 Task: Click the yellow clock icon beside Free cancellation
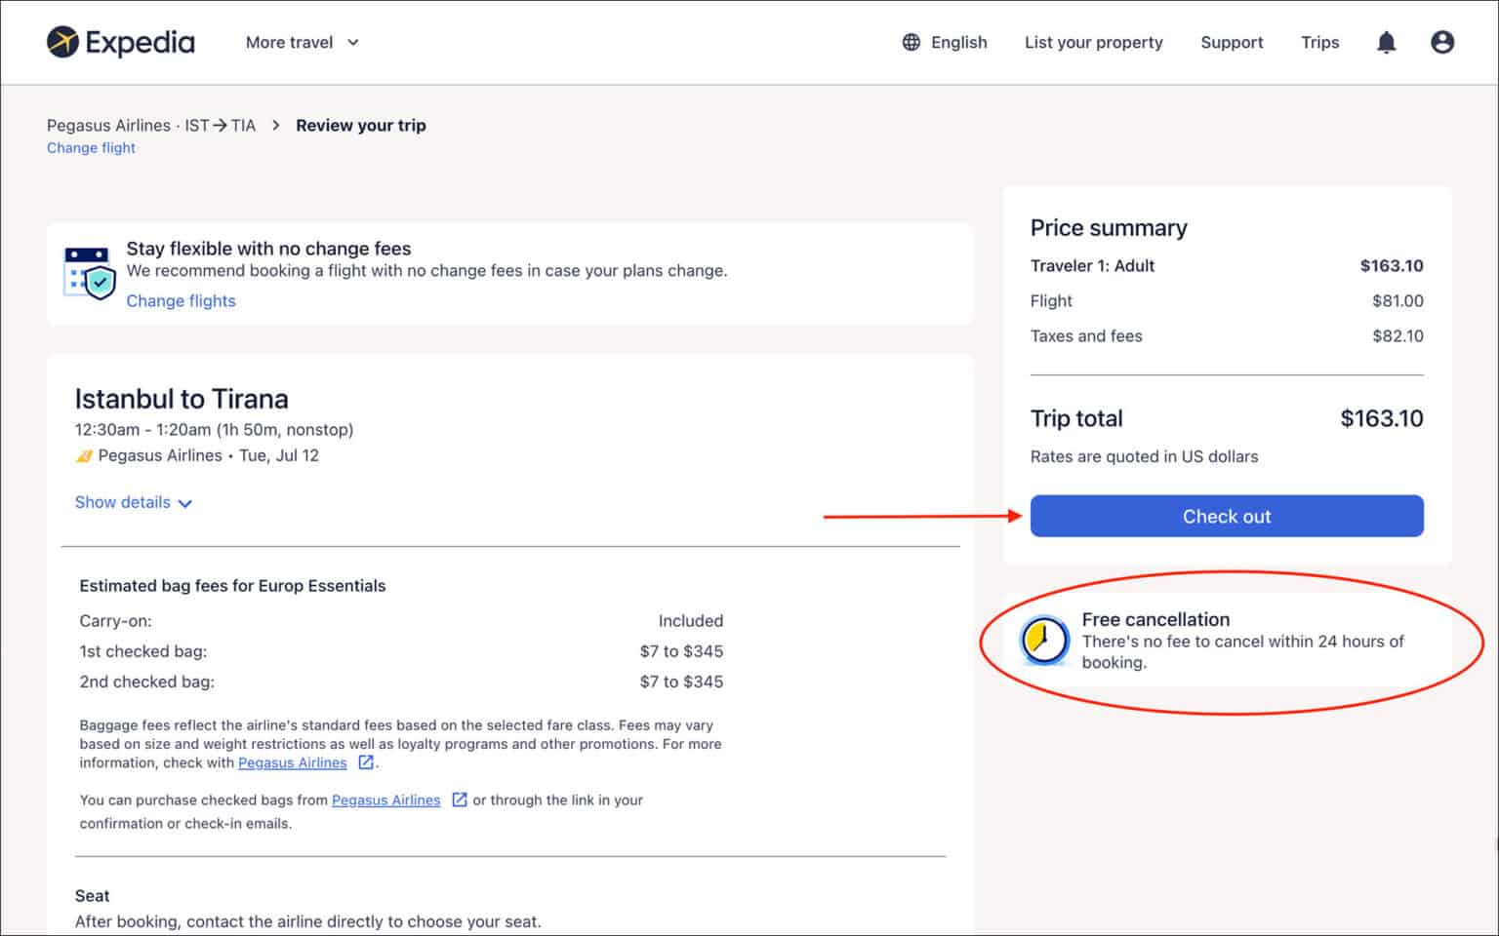[x=1043, y=642]
